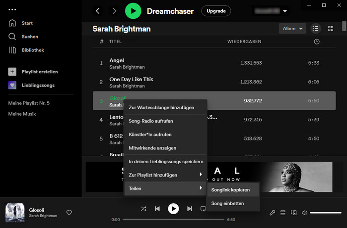Select In deinen Lieblingssongs speichern
The height and width of the screenshot is (228, 347).
pyautogui.click(x=165, y=161)
